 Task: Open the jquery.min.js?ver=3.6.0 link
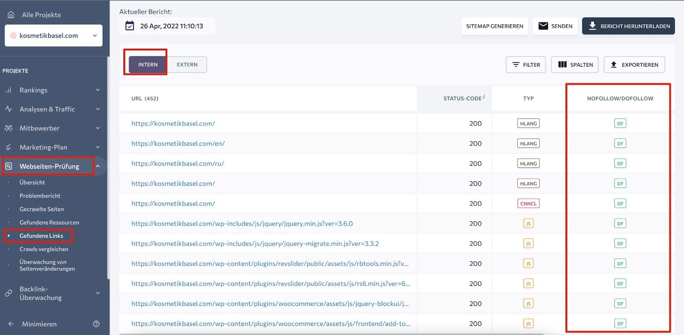click(242, 223)
